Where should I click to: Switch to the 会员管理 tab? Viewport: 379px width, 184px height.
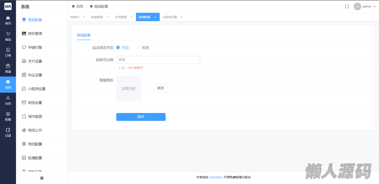(x=121, y=17)
